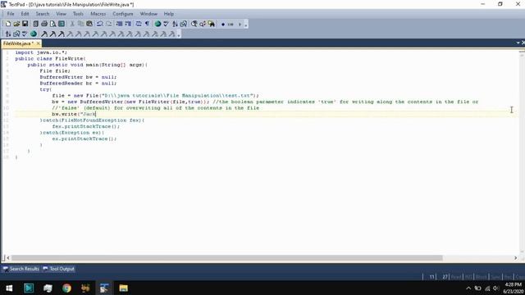Open the taskbar clock showing 4:28 PM
Viewport: 525px width, 295px height.
click(x=513, y=288)
